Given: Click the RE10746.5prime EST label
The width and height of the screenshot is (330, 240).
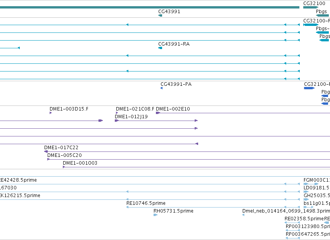Looking at the screenshot, I should [146, 203].
